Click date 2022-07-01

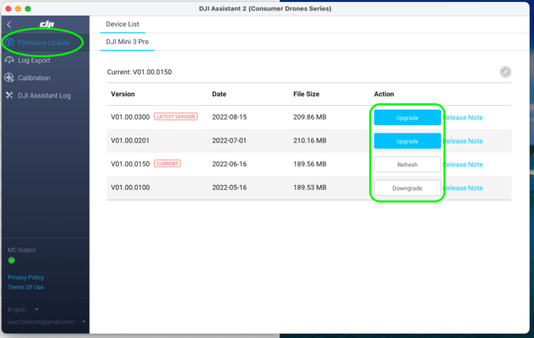pyautogui.click(x=229, y=140)
